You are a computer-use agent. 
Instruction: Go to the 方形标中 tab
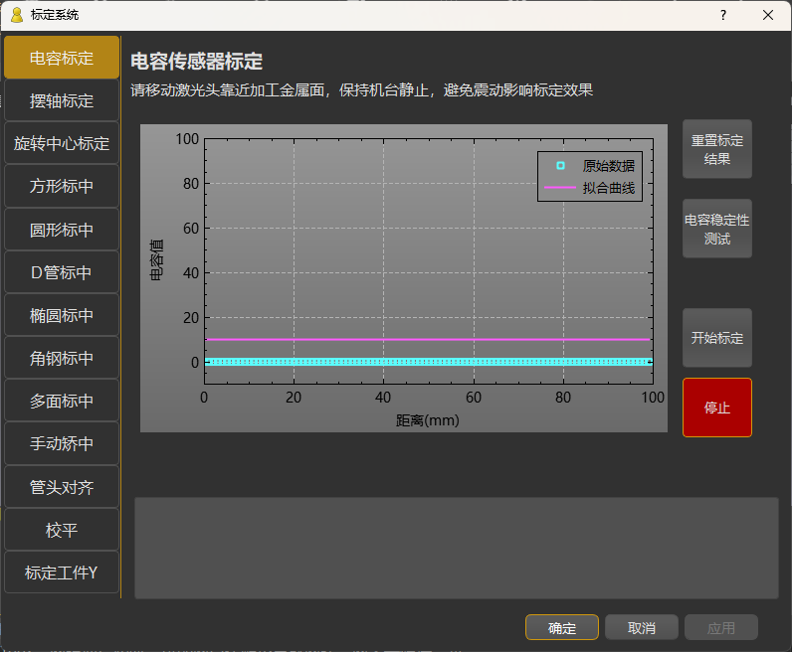click(62, 186)
